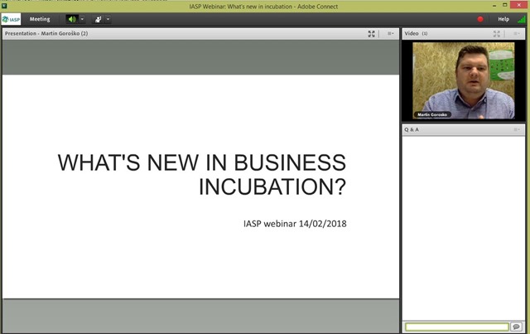Make the Video pod full screen
This screenshot has height=334, width=530.
[497, 33]
